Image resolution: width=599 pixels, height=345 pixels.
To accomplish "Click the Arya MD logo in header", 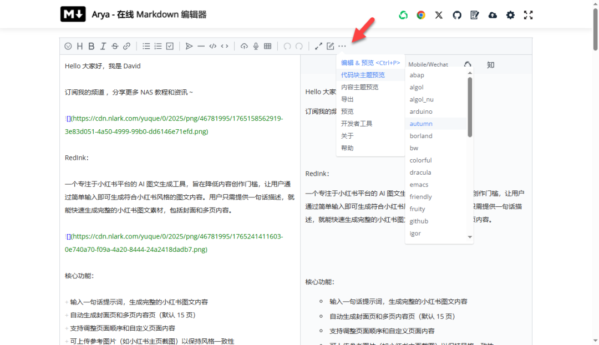I will (x=73, y=14).
